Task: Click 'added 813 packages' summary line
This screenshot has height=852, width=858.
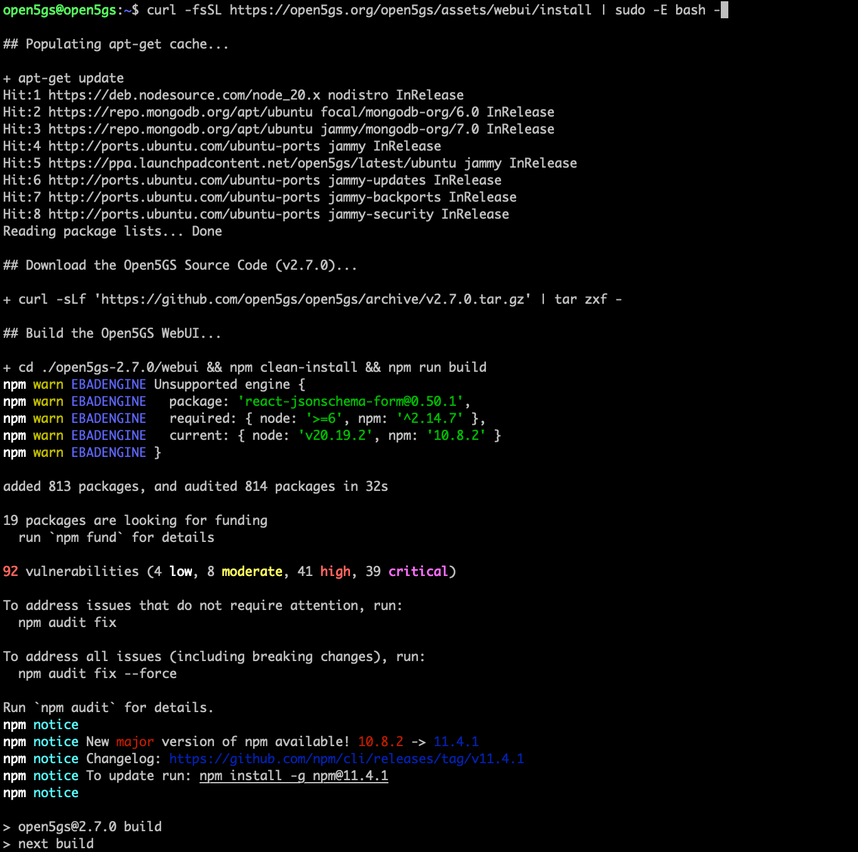Action: (196, 486)
